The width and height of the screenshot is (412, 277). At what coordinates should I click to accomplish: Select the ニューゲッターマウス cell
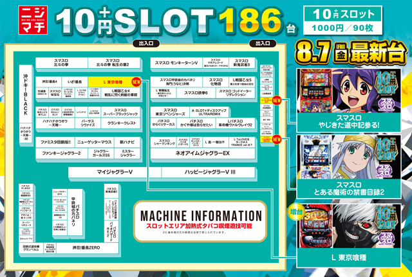tap(95, 142)
